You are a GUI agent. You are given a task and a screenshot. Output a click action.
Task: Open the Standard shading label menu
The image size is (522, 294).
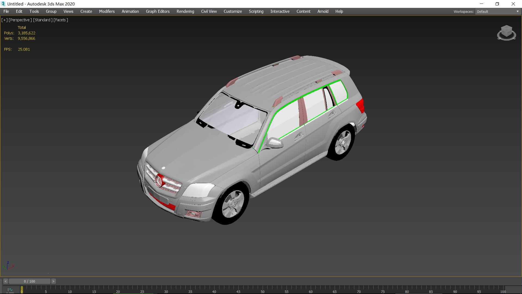(x=43, y=20)
